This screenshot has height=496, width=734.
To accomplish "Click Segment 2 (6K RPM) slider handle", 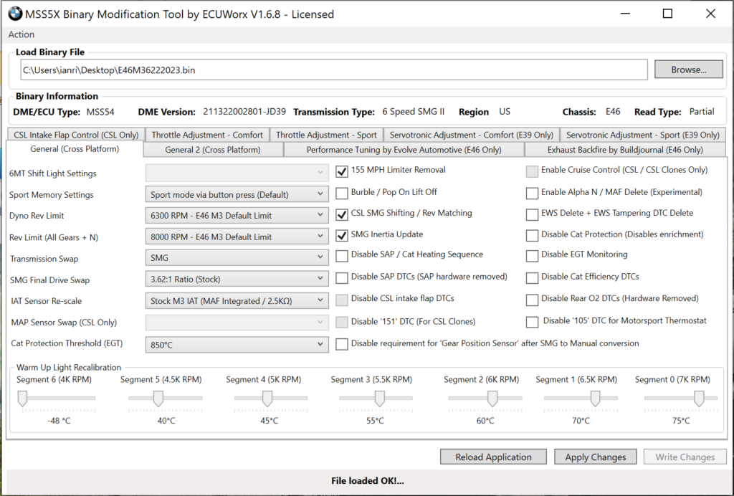I will point(492,399).
